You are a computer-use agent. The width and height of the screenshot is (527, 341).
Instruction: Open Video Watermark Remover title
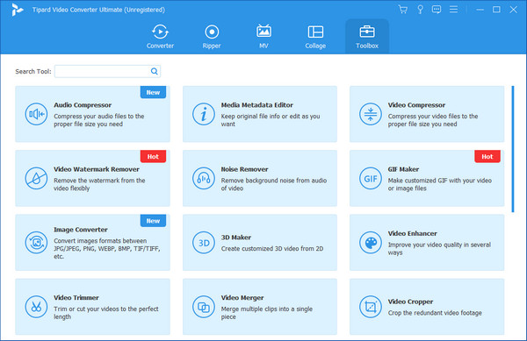(97, 169)
